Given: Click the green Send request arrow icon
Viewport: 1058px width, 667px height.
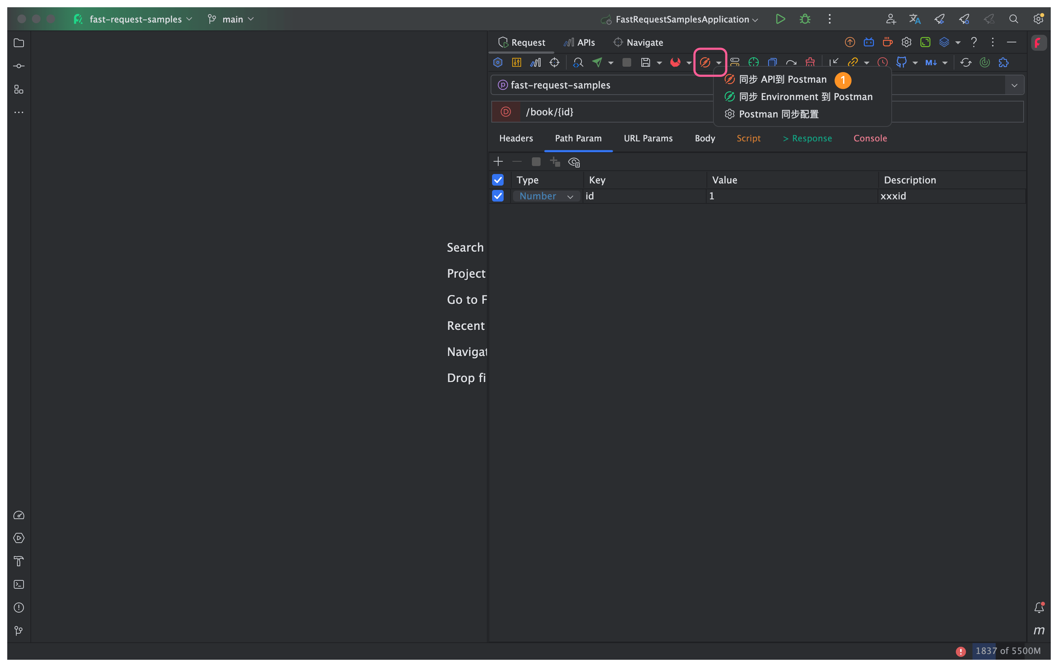Looking at the screenshot, I should [597, 62].
